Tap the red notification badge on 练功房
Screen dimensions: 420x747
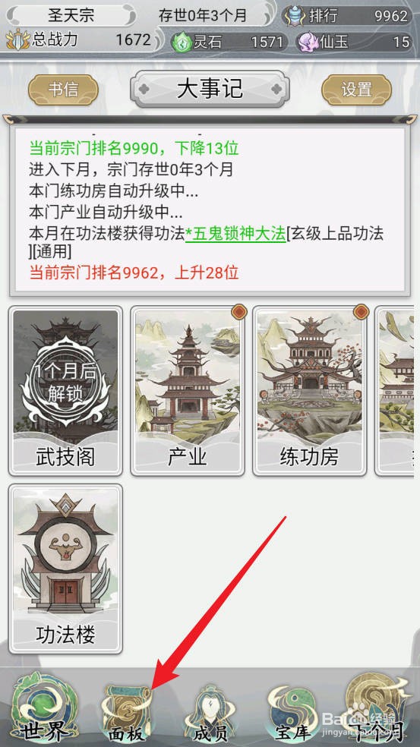point(361,311)
